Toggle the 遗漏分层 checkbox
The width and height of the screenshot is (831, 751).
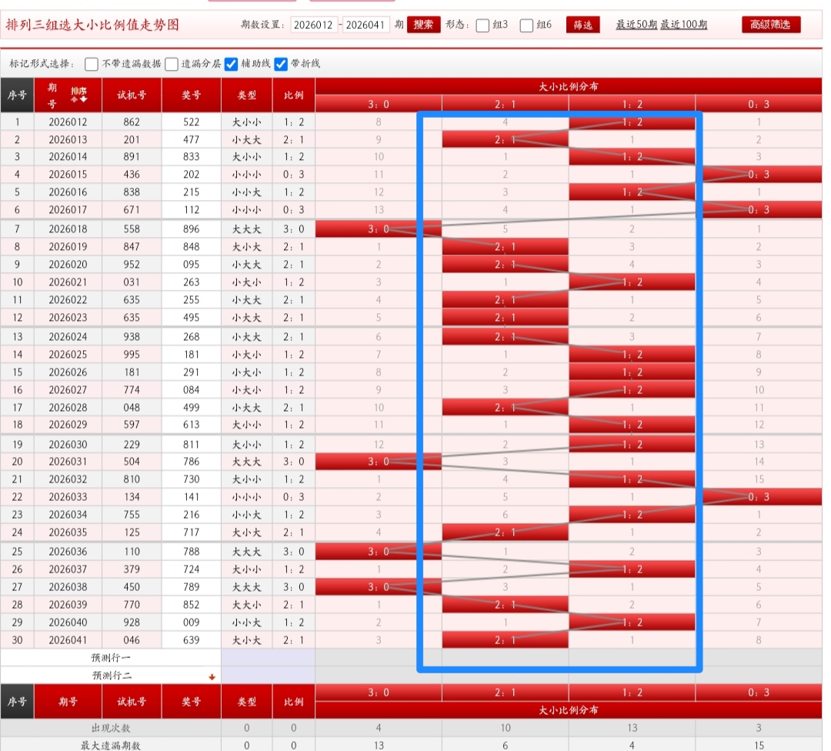[172, 64]
